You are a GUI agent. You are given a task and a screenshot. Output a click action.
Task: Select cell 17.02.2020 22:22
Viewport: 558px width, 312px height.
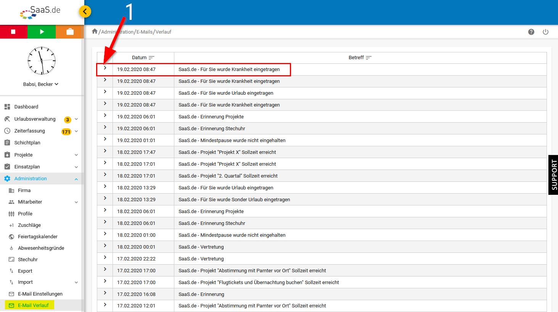(143, 259)
